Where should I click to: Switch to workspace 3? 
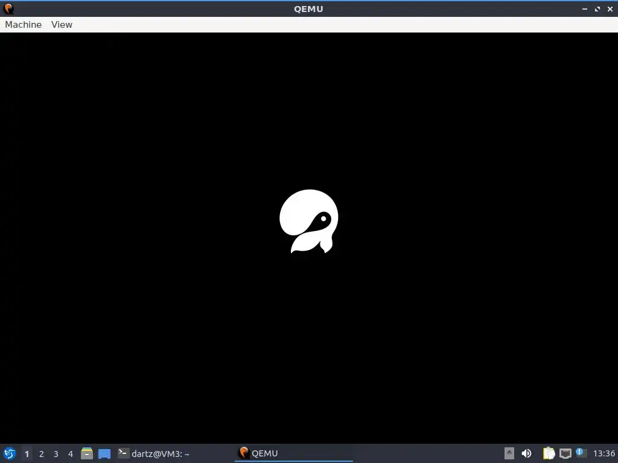click(56, 454)
